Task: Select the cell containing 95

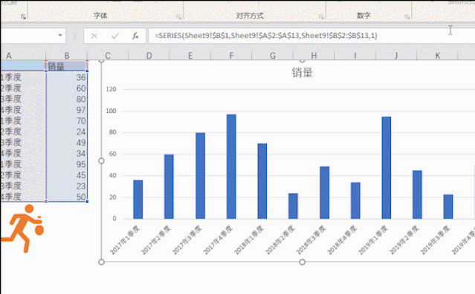Action: click(67, 165)
